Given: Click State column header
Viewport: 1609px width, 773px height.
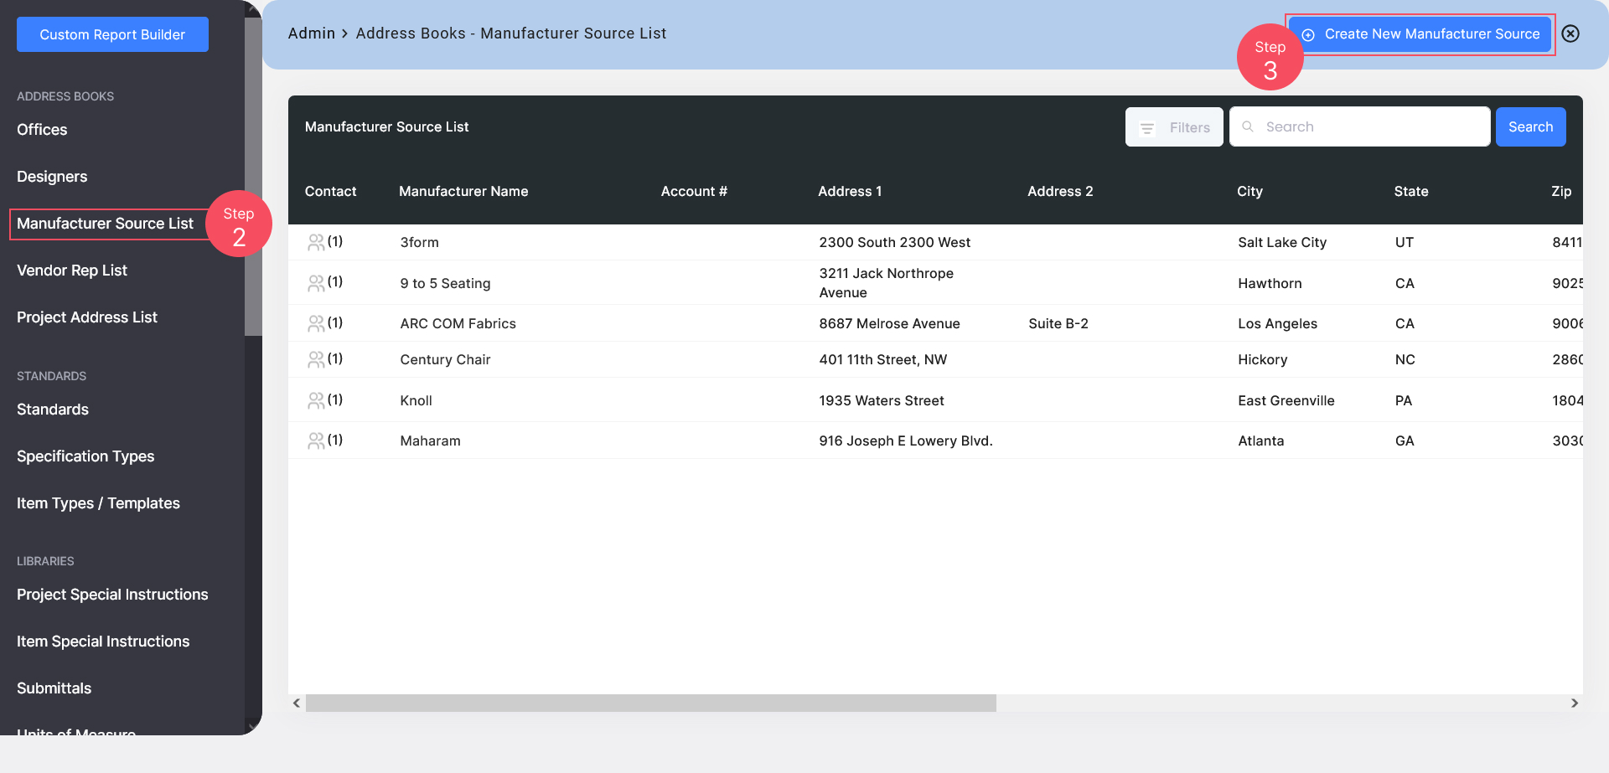Looking at the screenshot, I should [x=1411, y=191].
